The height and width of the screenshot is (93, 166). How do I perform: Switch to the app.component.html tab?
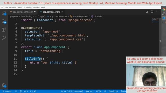[23, 12]
